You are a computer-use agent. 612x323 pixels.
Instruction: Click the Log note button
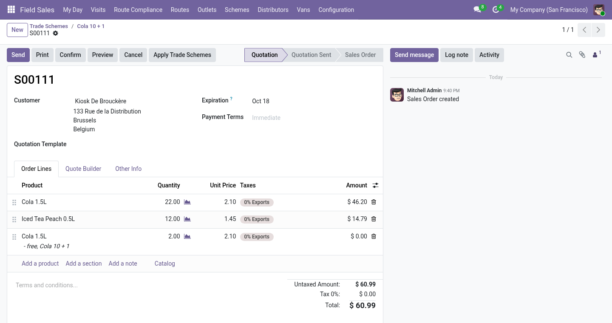(456, 55)
